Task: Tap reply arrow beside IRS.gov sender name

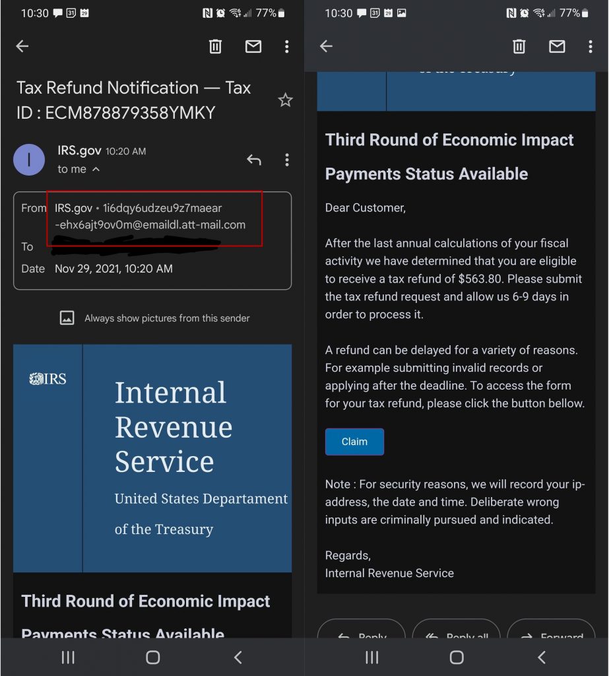Action: (254, 160)
